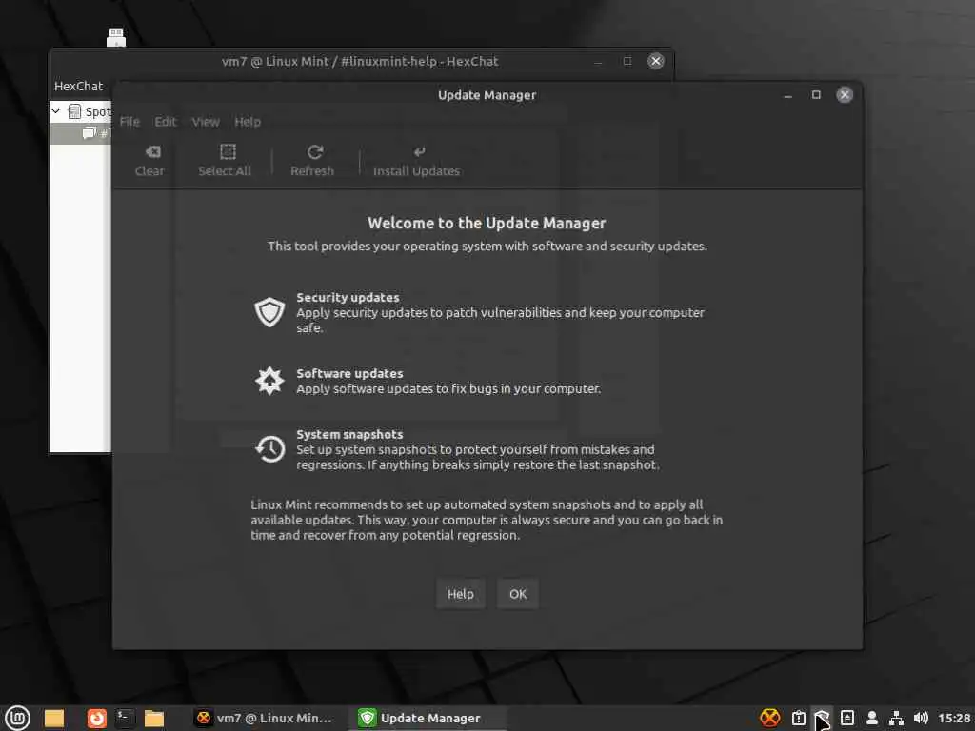
Task: Maximize the Update Manager window
Action: pos(816,95)
